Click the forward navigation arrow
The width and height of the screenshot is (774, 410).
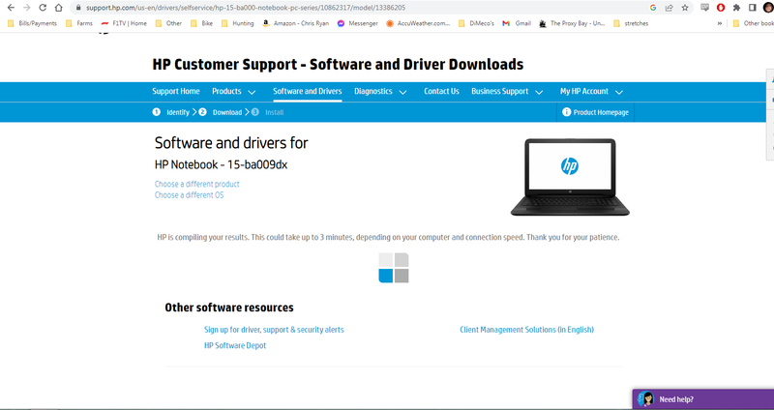click(x=27, y=8)
